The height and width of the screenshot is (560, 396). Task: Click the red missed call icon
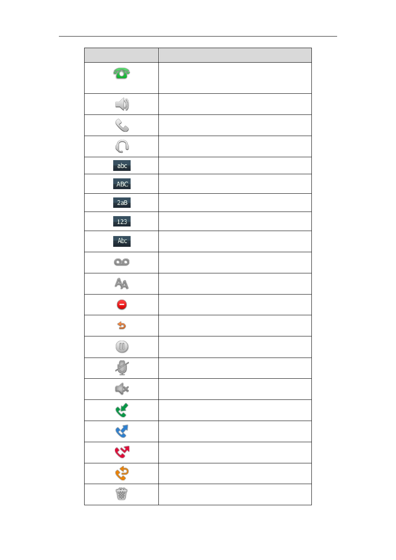(x=122, y=452)
